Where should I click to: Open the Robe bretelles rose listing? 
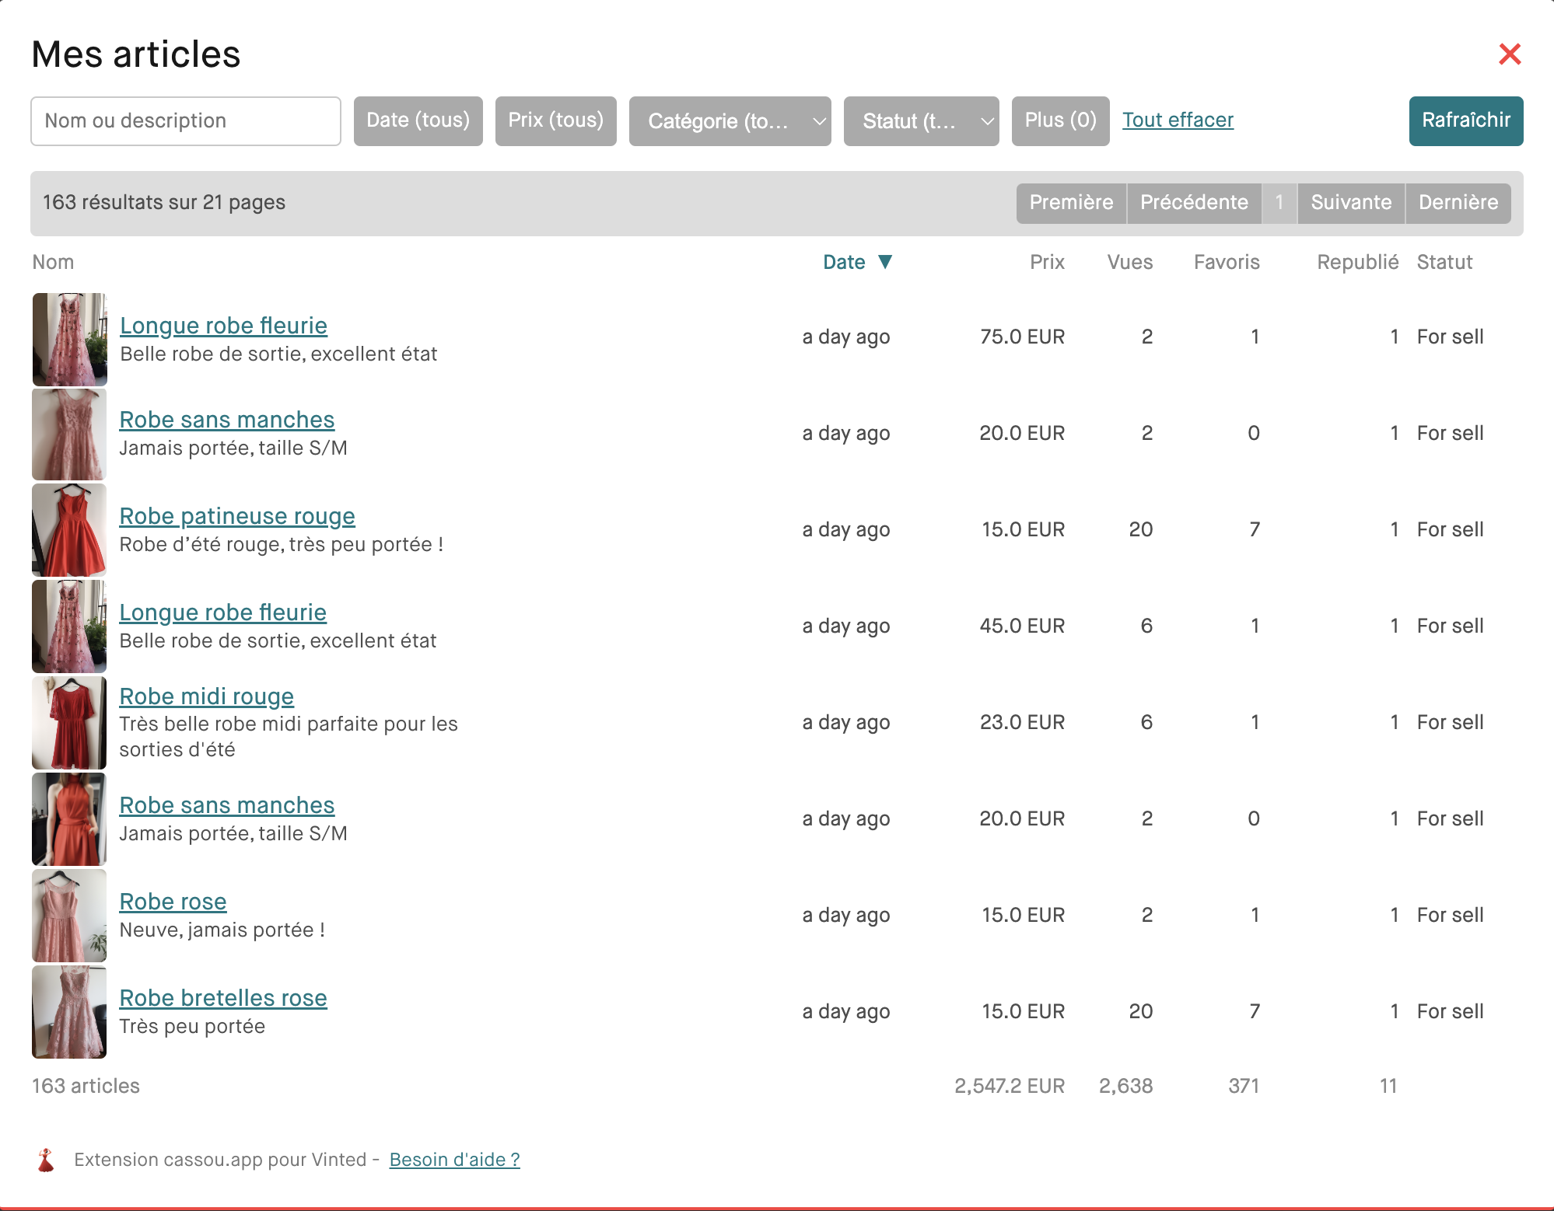(x=223, y=998)
